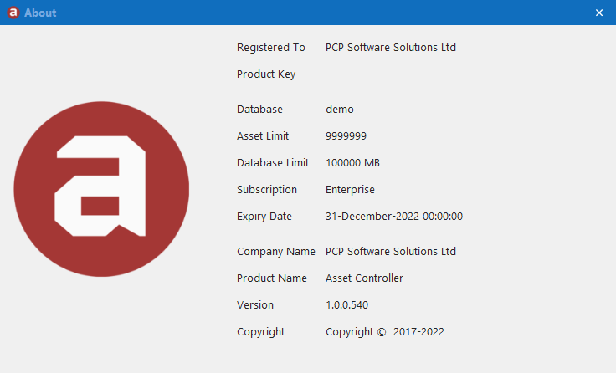Select the database value demo
616x373 pixels.
coord(340,110)
